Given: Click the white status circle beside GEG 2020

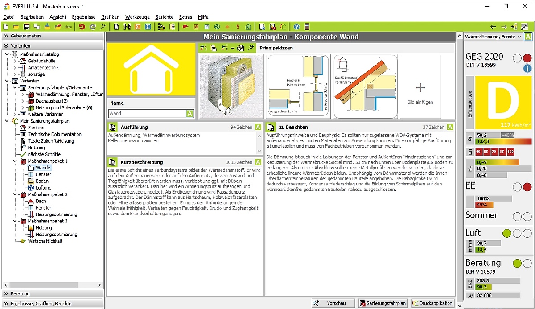Looking at the screenshot, I should 517,58.
